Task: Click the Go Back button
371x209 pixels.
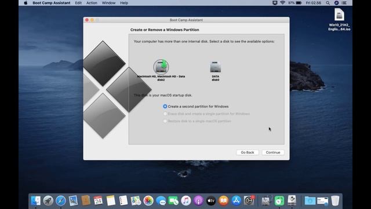Action: [248, 152]
